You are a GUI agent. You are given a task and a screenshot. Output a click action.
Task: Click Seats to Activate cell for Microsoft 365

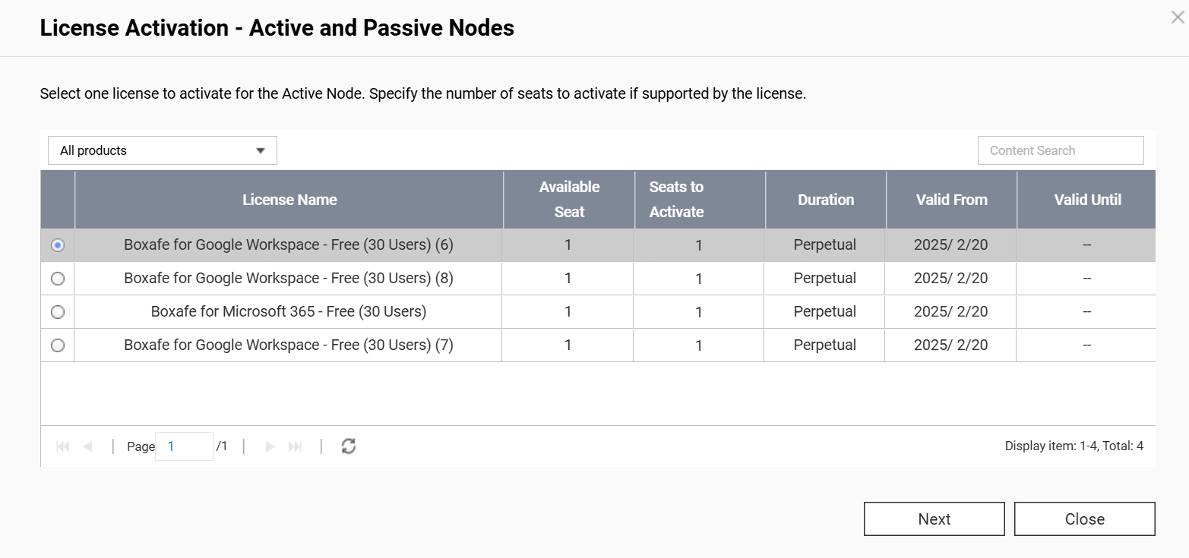(x=698, y=312)
